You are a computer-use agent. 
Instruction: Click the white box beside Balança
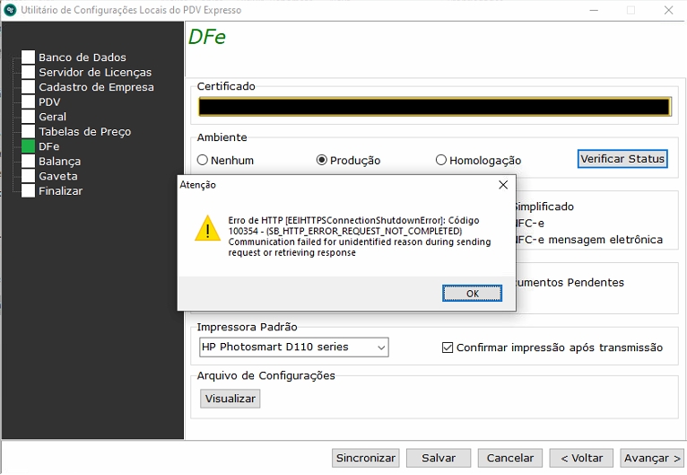(28, 161)
